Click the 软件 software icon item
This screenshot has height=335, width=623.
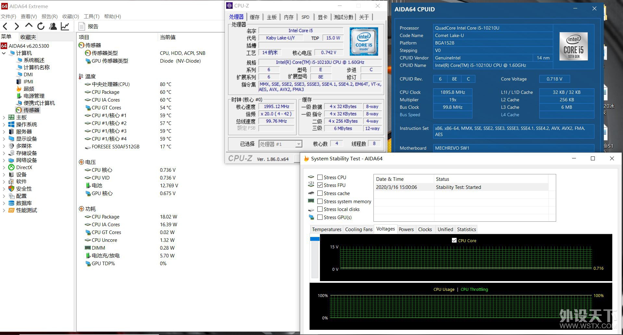pyautogui.click(x=11, y=181)
